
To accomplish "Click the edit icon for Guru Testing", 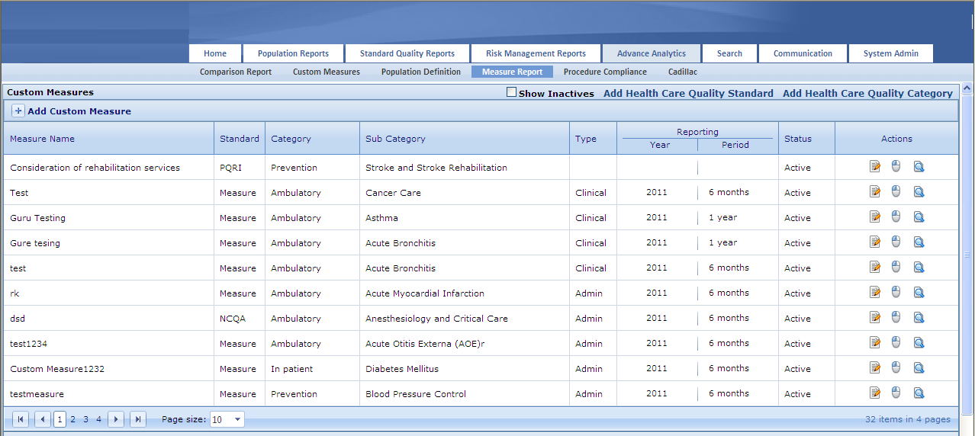I will click(x=875, y=217).
